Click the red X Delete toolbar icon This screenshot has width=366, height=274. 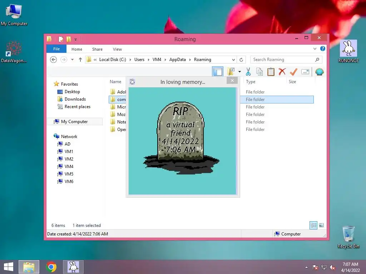282,72
